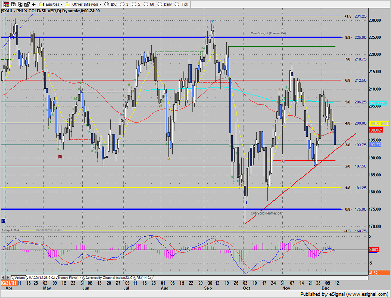Viewport: 391px width, 298px height.
Task: Click the 1/8 181.25 level label
Action: click(356, 188)
